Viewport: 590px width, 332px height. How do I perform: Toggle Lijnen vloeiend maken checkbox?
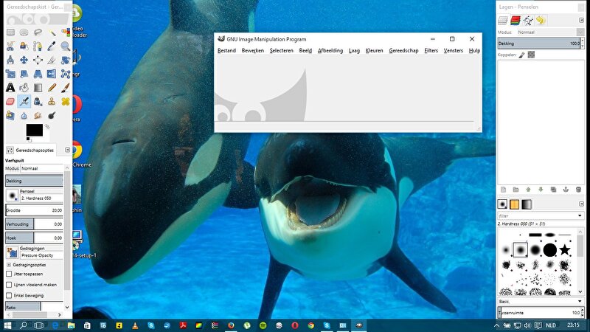[x=9, y=284]
